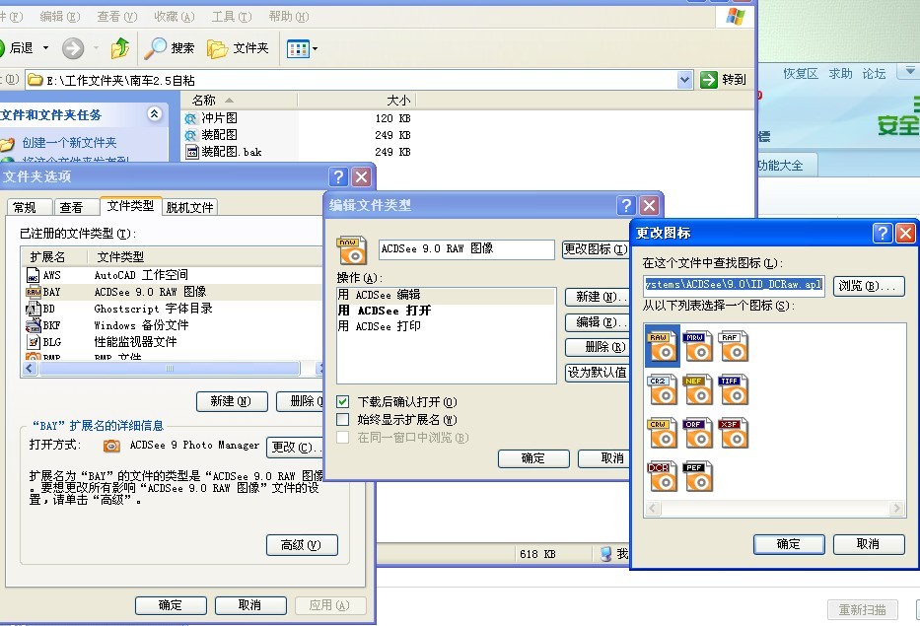
Task: Enable 始终显示扩展名 checkbox
Action: click(x=342, y=420)
